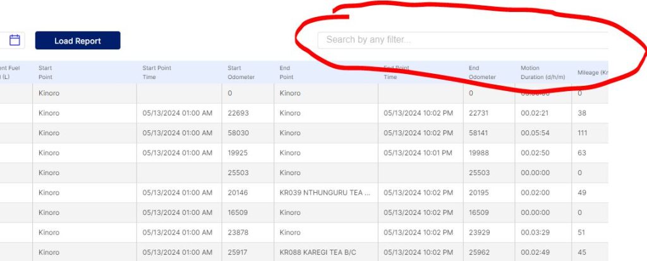This screenshot has width=647, height=261.
Task: Sort by the Start Point column header
Action: (x=45, y=72)
